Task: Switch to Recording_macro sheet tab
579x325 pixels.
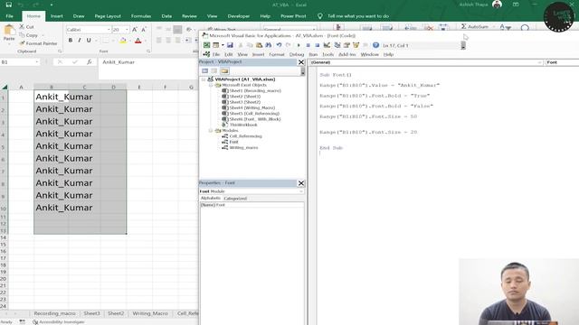Action: [x=54, y=313]
